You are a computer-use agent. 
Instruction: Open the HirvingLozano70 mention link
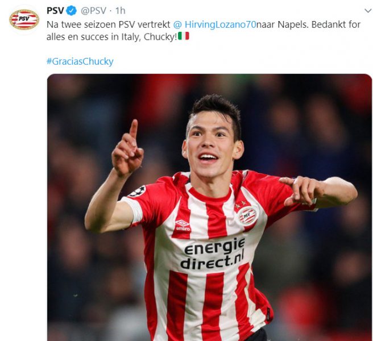(220, 24)
